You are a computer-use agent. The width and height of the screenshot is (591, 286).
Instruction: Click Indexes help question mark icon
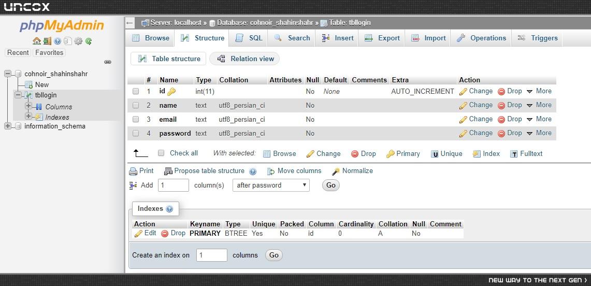(x=169, y=209)
